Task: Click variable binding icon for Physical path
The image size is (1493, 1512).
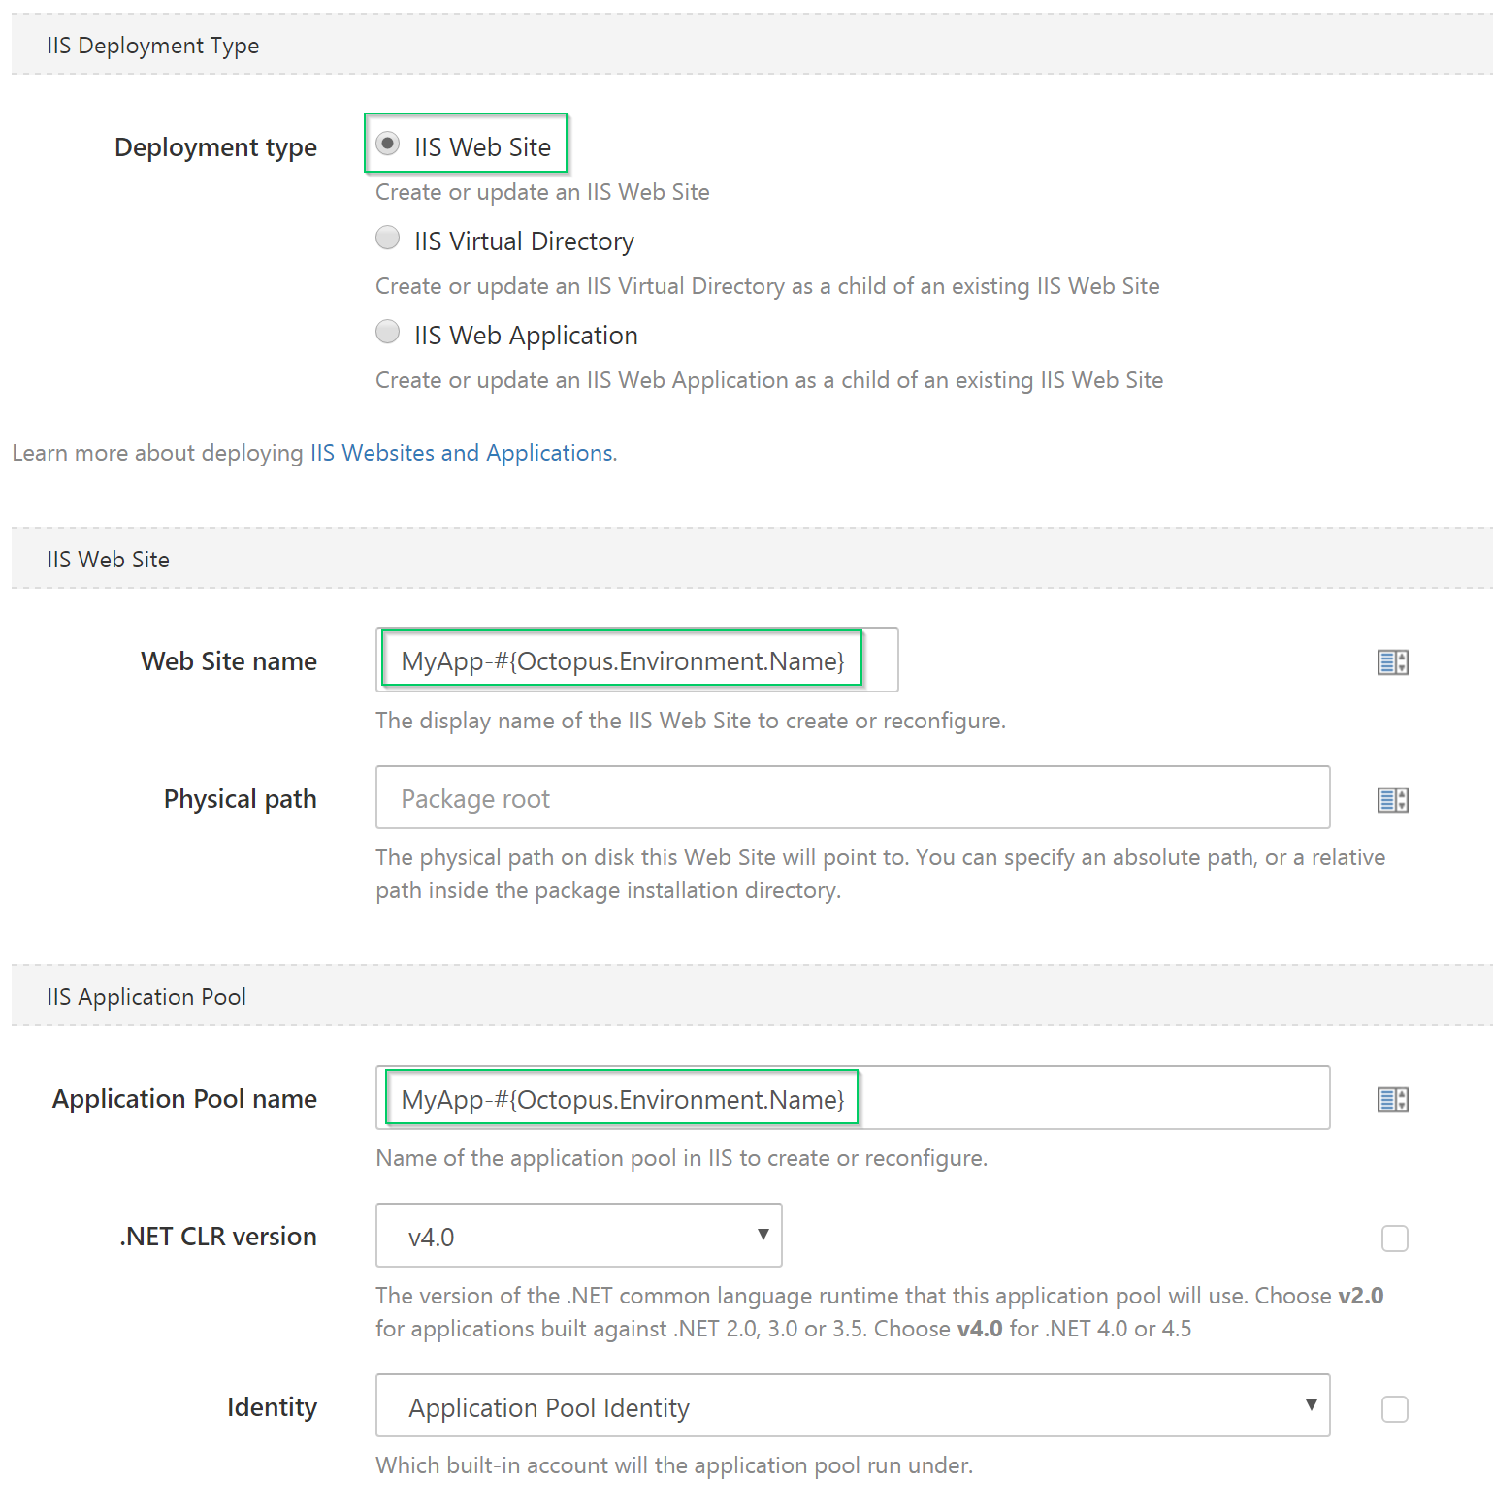Action: coord(1392,800)
